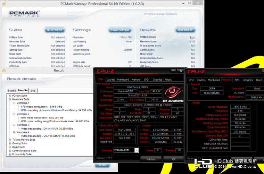This screenshot has height=174, width=264.
Task: Switch to the Scores tab
Action: pos(12,90)
